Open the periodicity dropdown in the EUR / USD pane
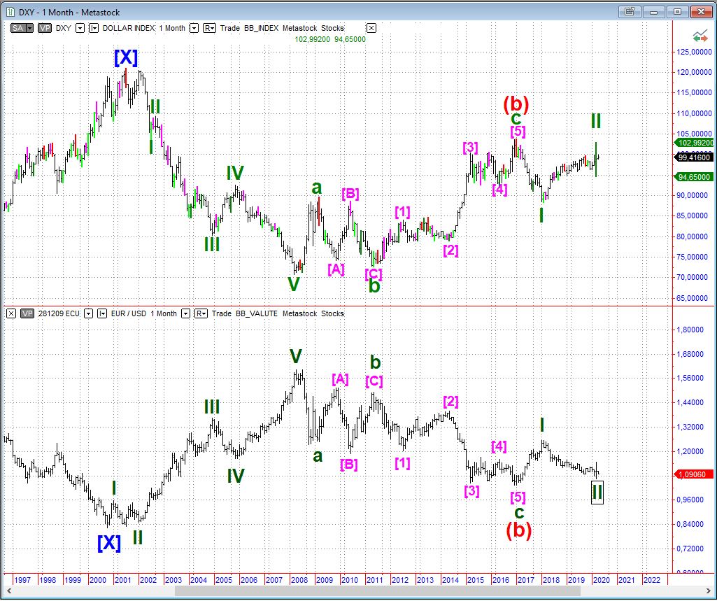This screenshot has height=601, width=717. point(185,313)
